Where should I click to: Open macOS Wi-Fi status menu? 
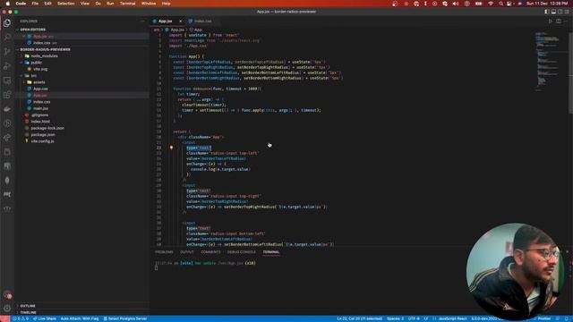[491, 4]
